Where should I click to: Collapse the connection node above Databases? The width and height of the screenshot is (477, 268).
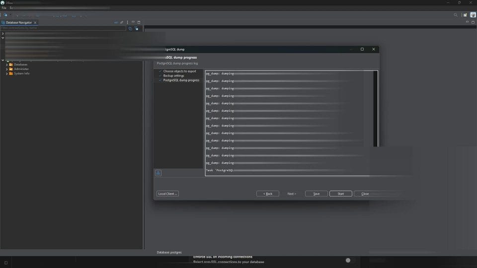point(3,60)
